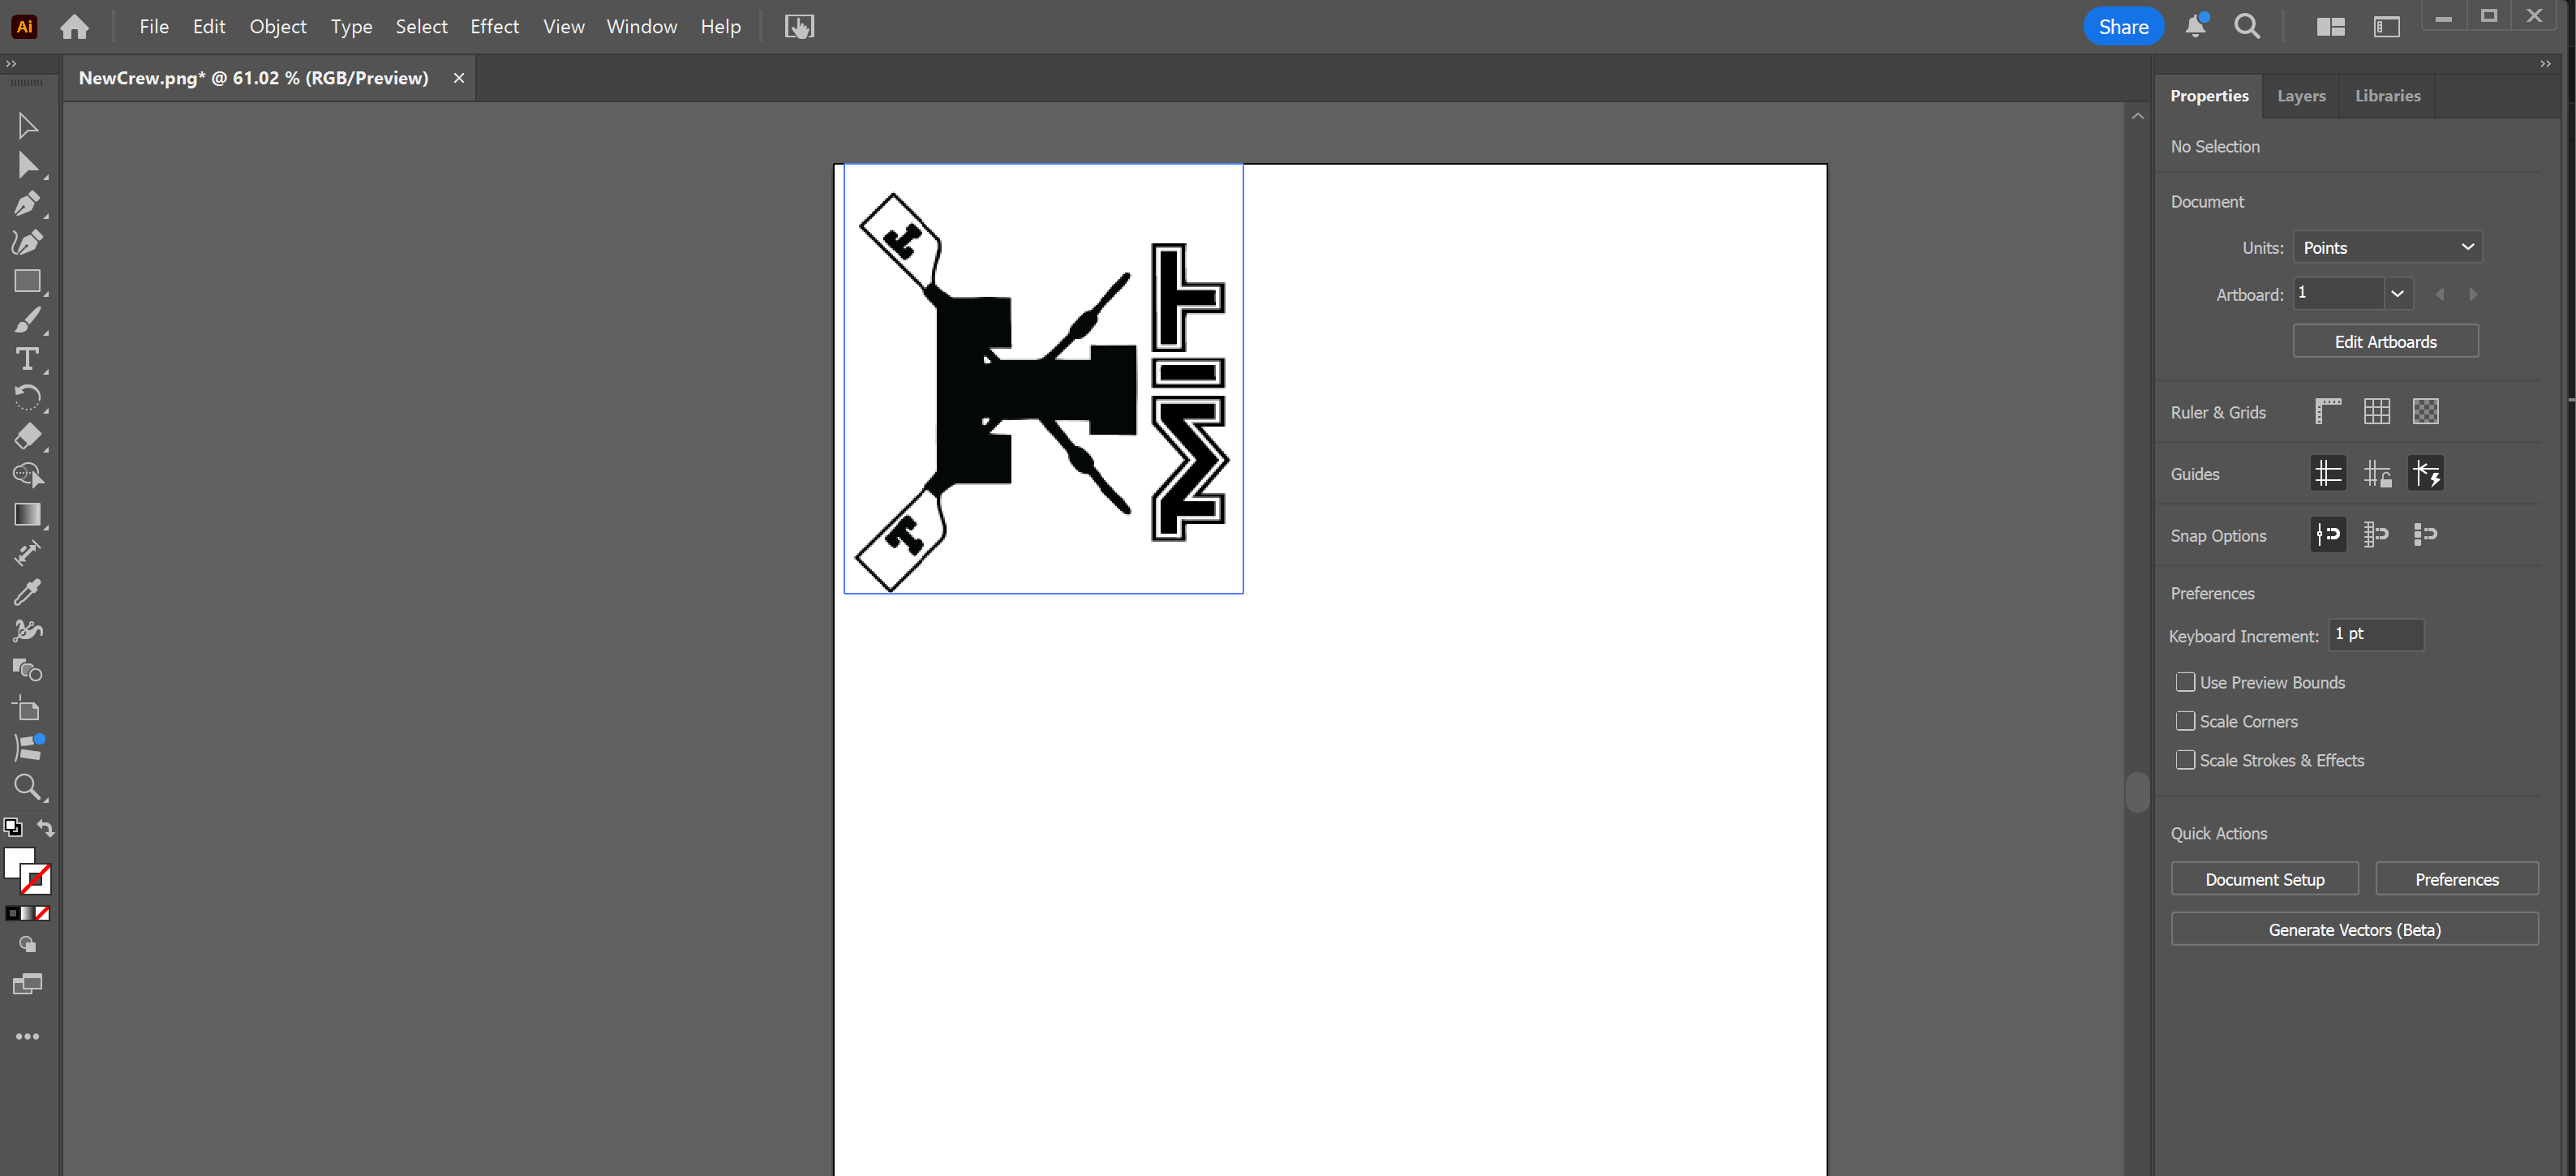The height and width of the screenshot is (1176, 2576).
Task: Switch to the Layers tab
Action: 2301,96
